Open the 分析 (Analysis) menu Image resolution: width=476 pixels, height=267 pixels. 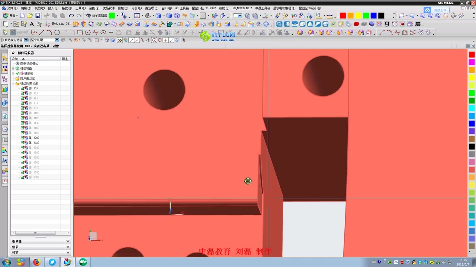point(136,8)
